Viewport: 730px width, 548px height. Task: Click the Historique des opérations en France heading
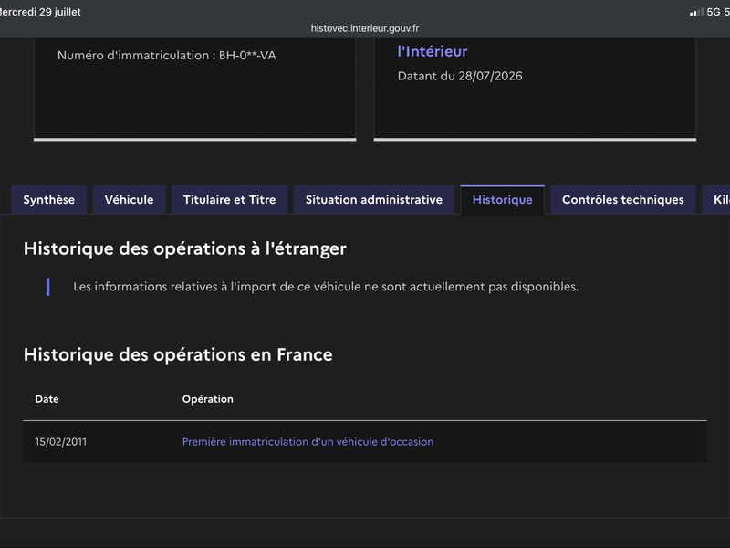coord(178,354)
